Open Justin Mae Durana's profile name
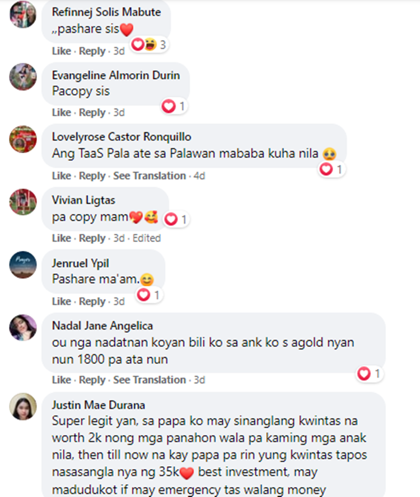The width and height of the screenshot is (420, 497). point(99,405)
